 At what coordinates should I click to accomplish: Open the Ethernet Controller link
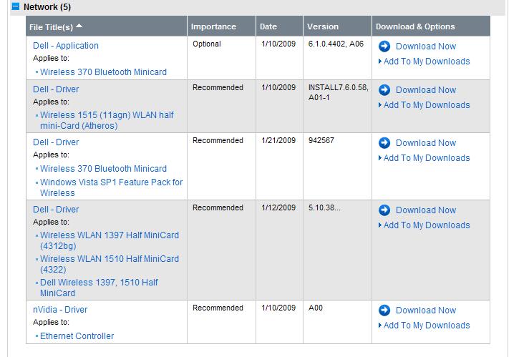click(77, 336)
